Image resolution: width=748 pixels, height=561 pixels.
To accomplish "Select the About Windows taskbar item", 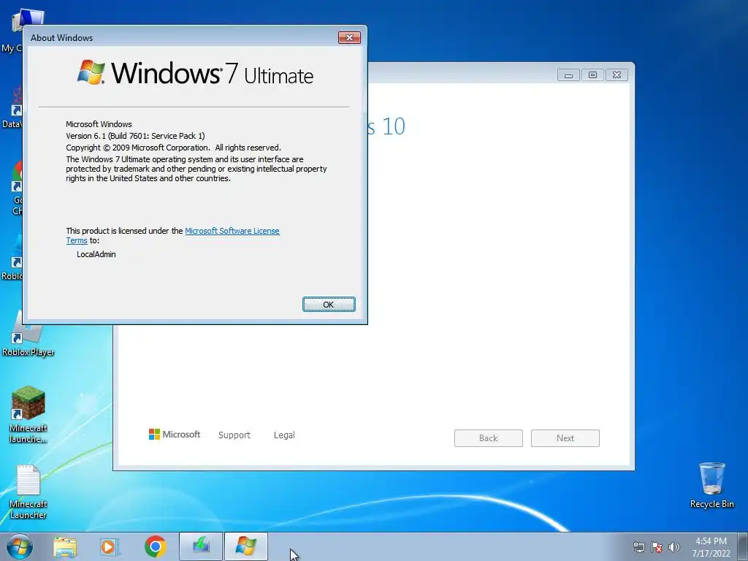I will coord(245,546).
